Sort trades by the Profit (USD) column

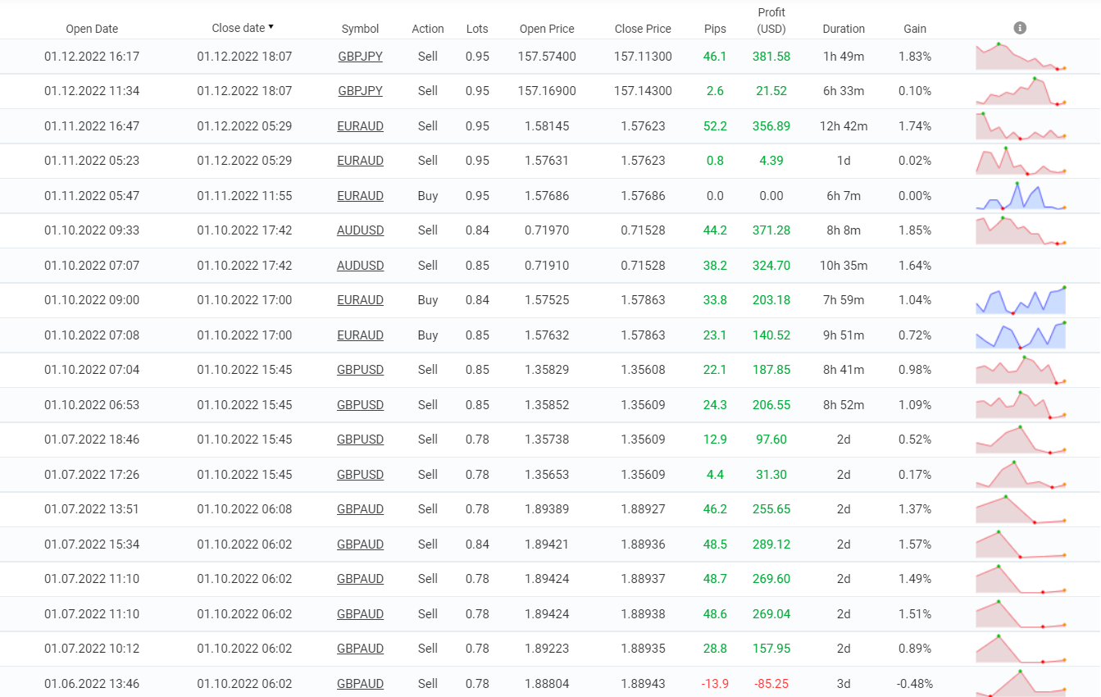(771, 20)
